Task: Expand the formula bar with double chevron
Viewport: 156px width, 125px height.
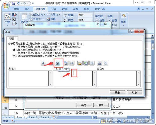Action: tap(152, 36)
